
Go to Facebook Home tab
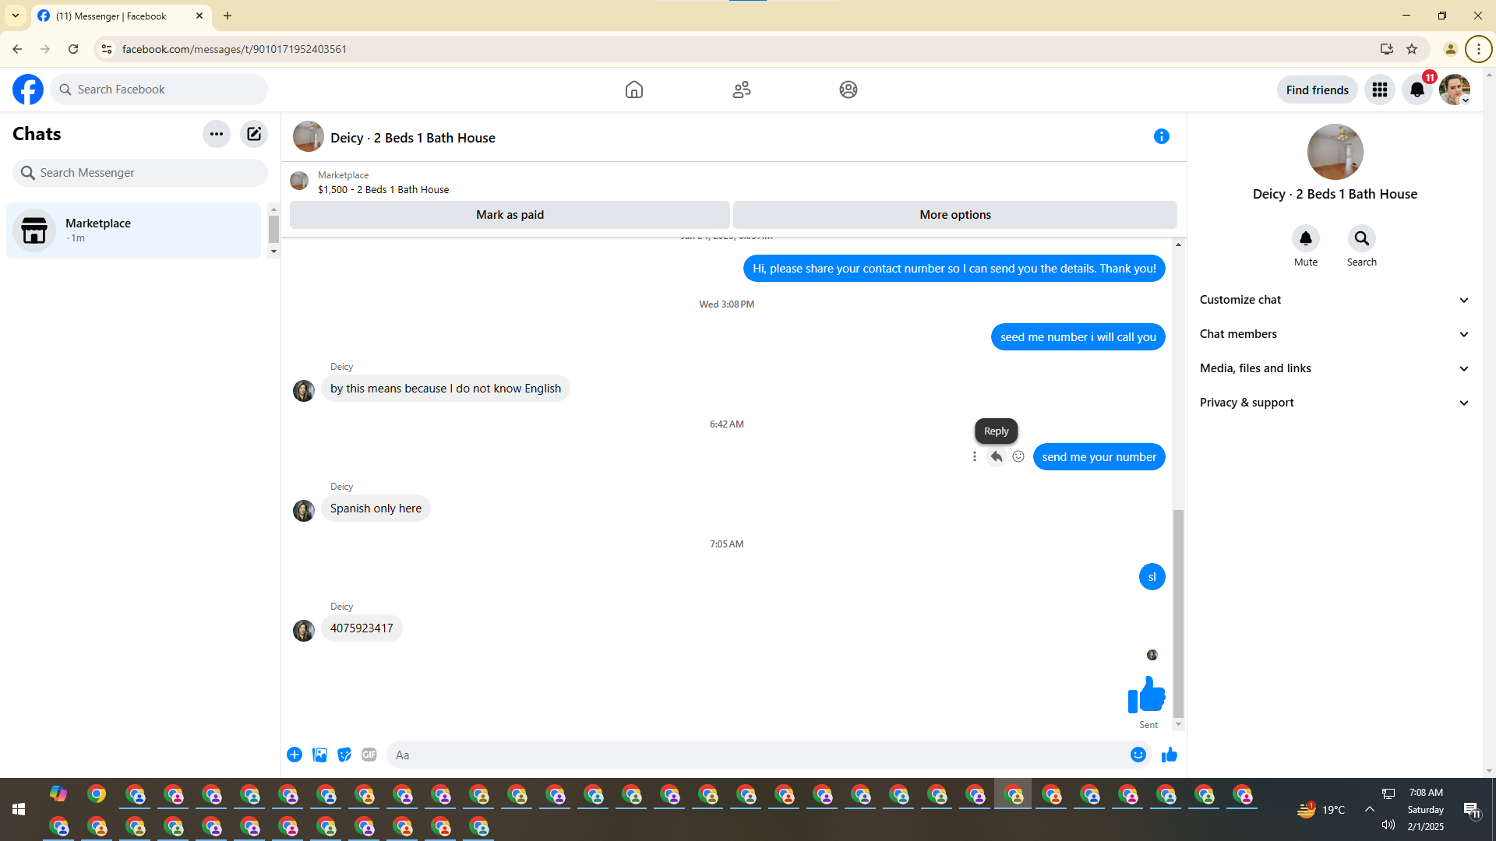(x=634, y=90)
